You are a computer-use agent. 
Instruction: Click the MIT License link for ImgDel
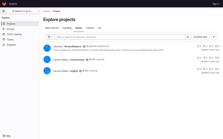[90, 71]
